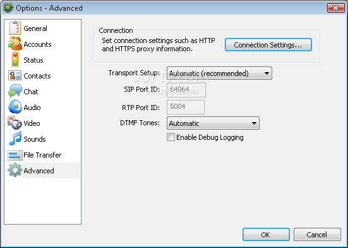Click the Video webcam icon
The width and height of the screenshot is (348, 248).
click(x=15, y=123)
